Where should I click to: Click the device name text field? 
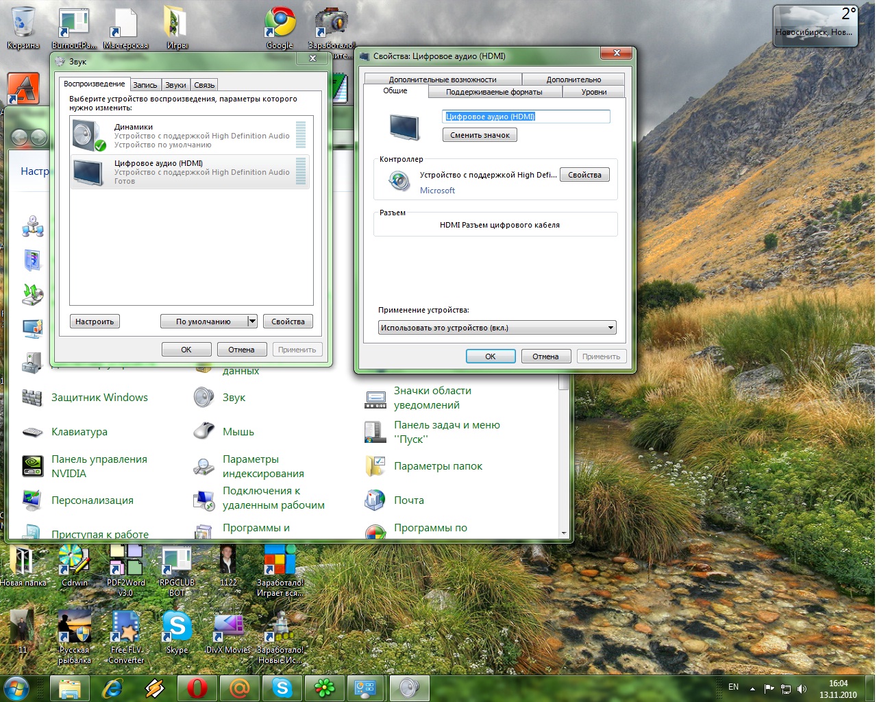pyautogui.click(x=526, y=117)
